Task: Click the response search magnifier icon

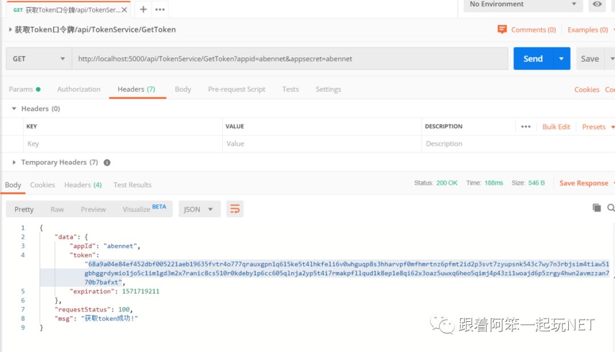Action: point(610,208)
